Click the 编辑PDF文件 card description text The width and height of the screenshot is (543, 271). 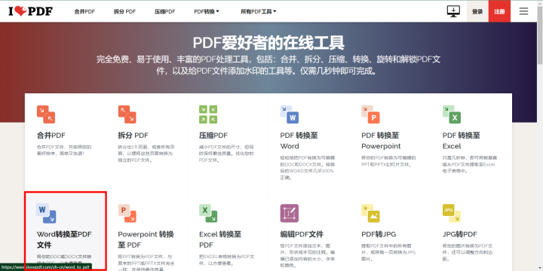point(308,255)
